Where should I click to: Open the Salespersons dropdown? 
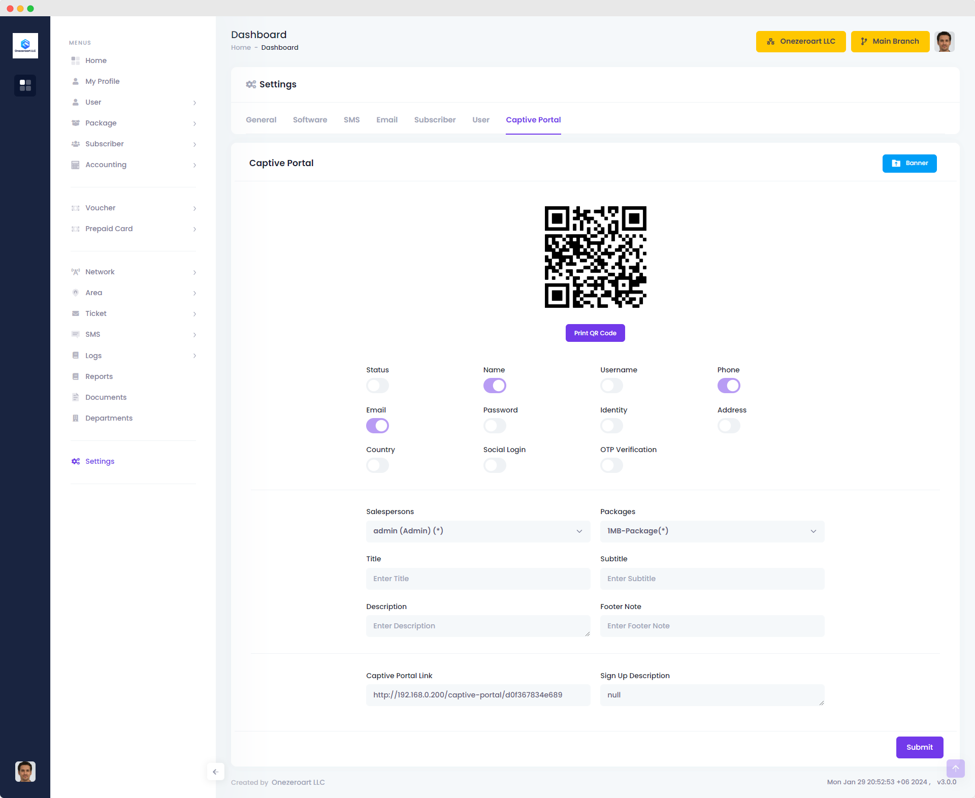pyautogui.click(x=478, y=531)
